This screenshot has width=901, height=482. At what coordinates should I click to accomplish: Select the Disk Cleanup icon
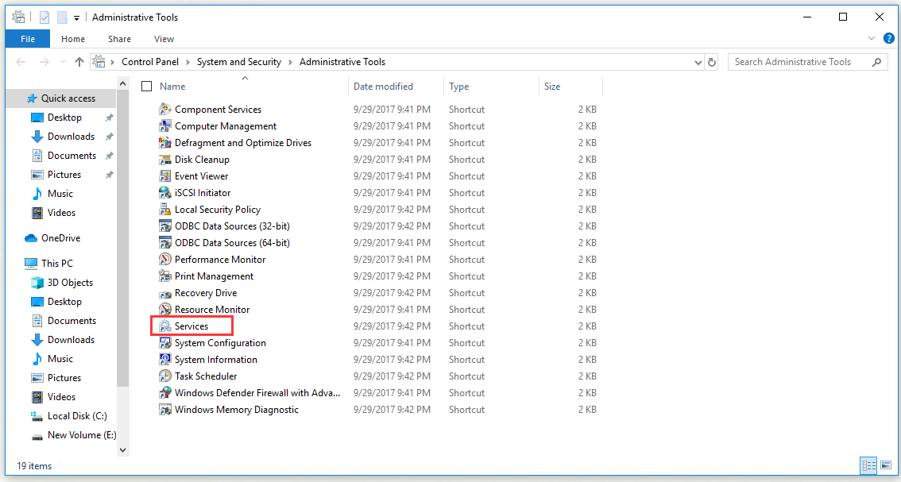(165, 159)
